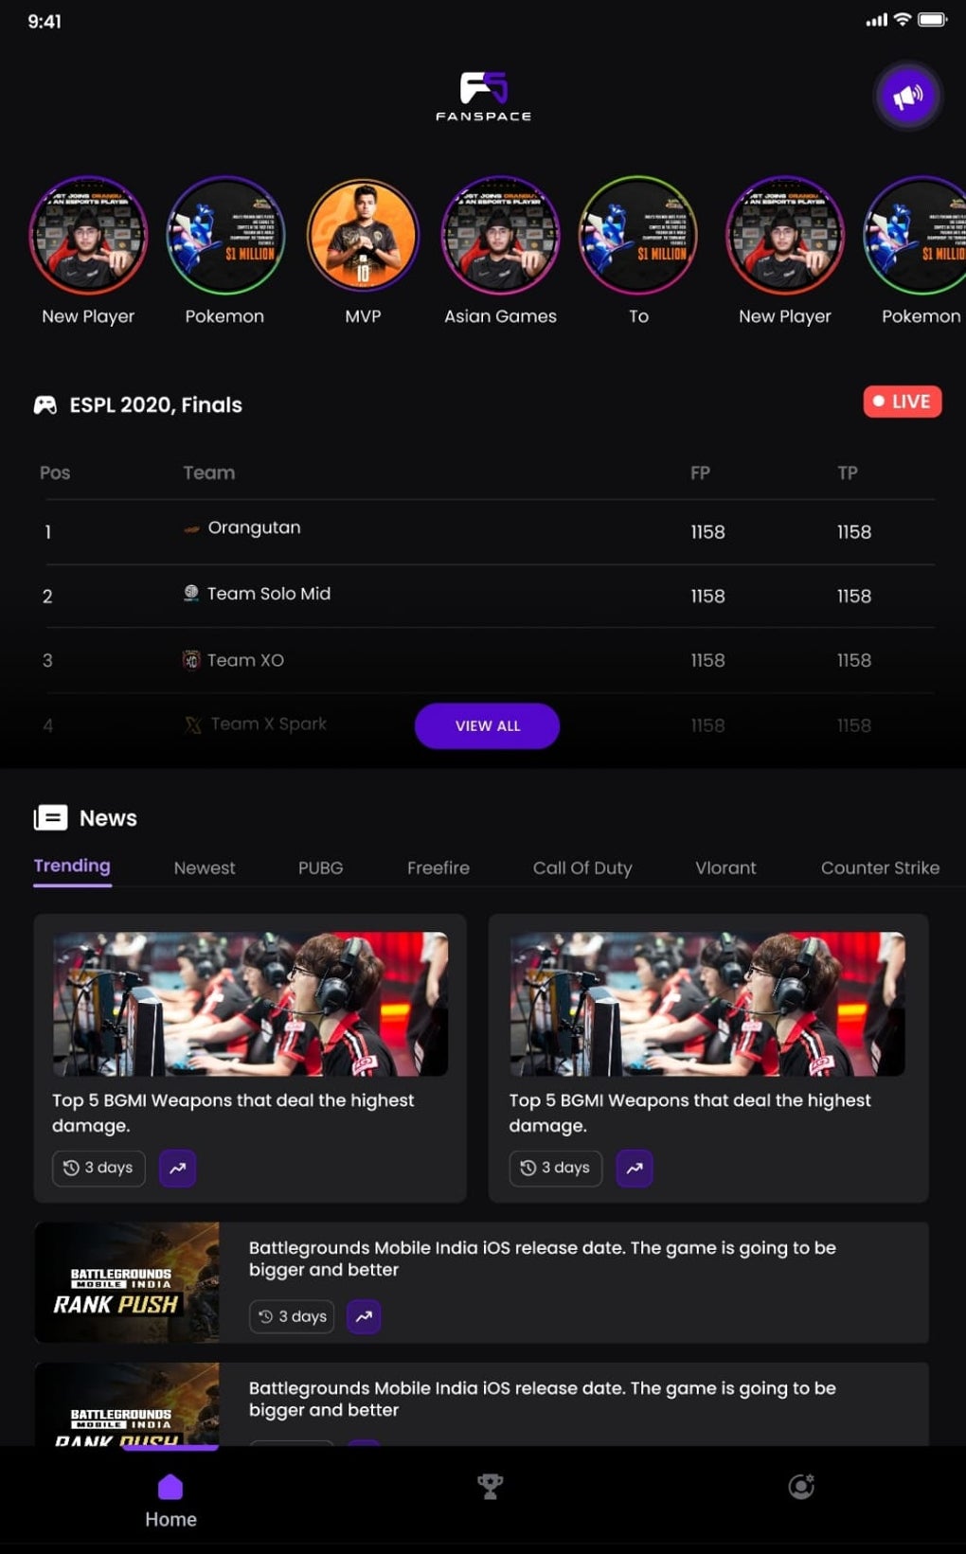
Task: Select the Call Of Duty tab
Action: tap(581, 867)
